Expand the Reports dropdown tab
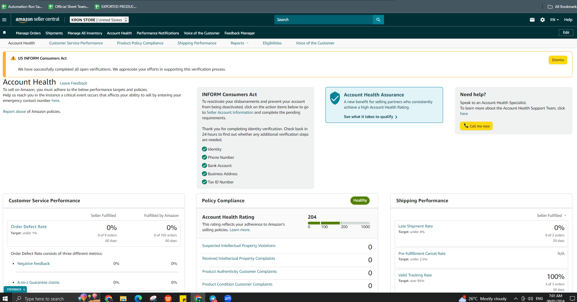The width and height of the screenshot is (577, 302). [x=240, y=43]
